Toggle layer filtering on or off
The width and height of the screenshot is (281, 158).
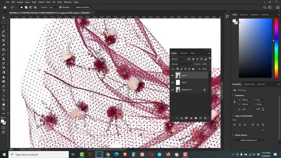click(209, 58)
